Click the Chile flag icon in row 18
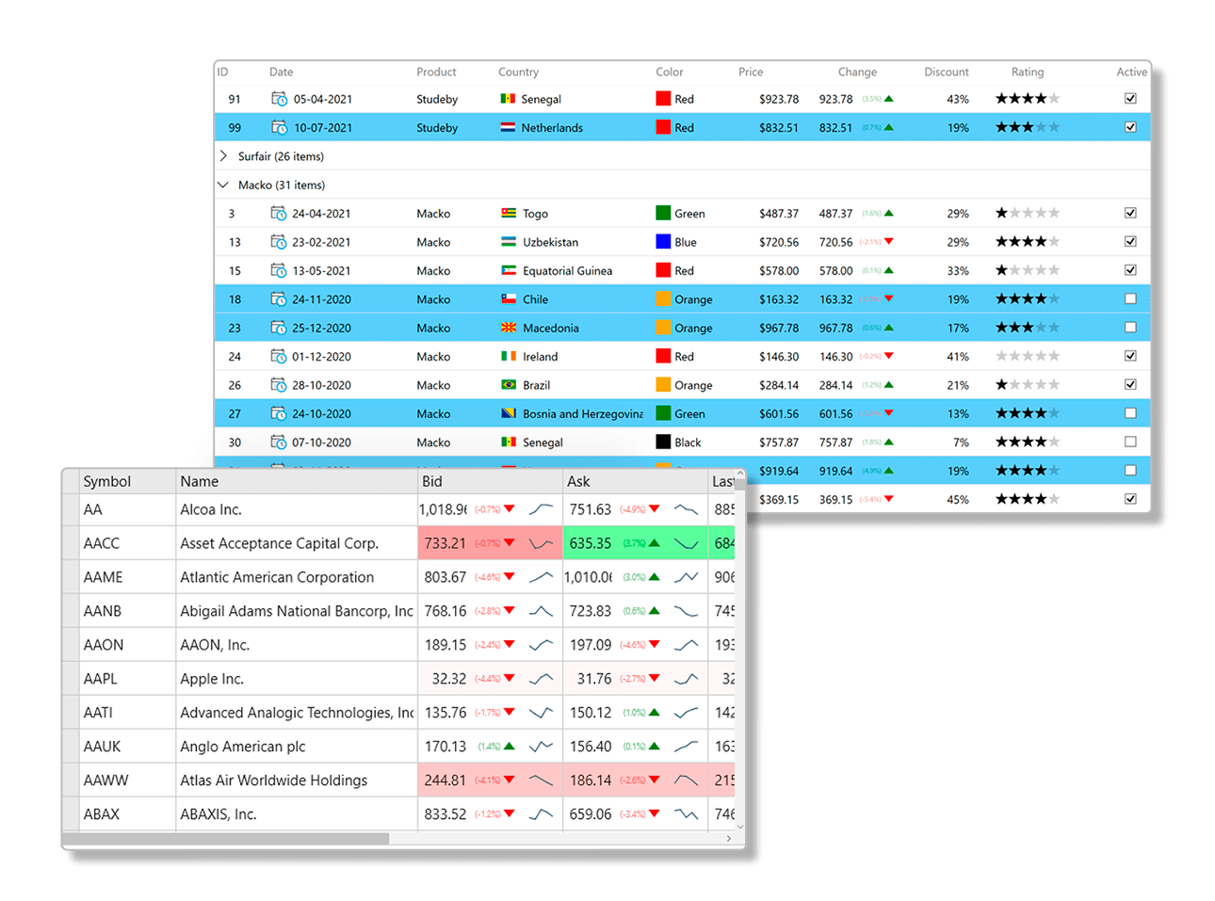This screenshot has width=1215, height=901. tap(507, 298)
